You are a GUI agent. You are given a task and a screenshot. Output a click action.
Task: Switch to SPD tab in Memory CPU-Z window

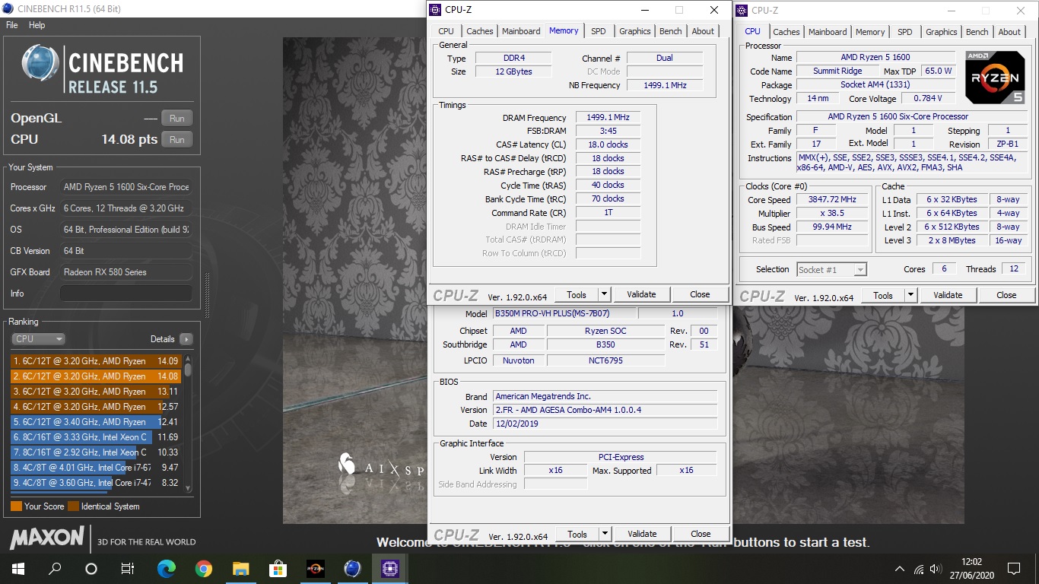599,31
